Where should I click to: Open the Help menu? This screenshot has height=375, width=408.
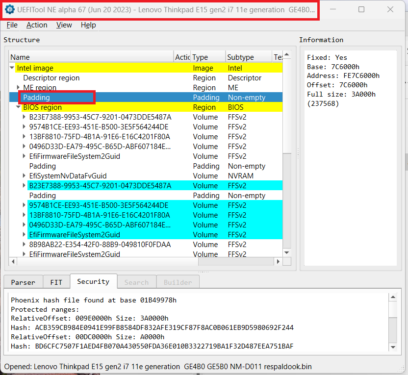[x=88, y=25]
